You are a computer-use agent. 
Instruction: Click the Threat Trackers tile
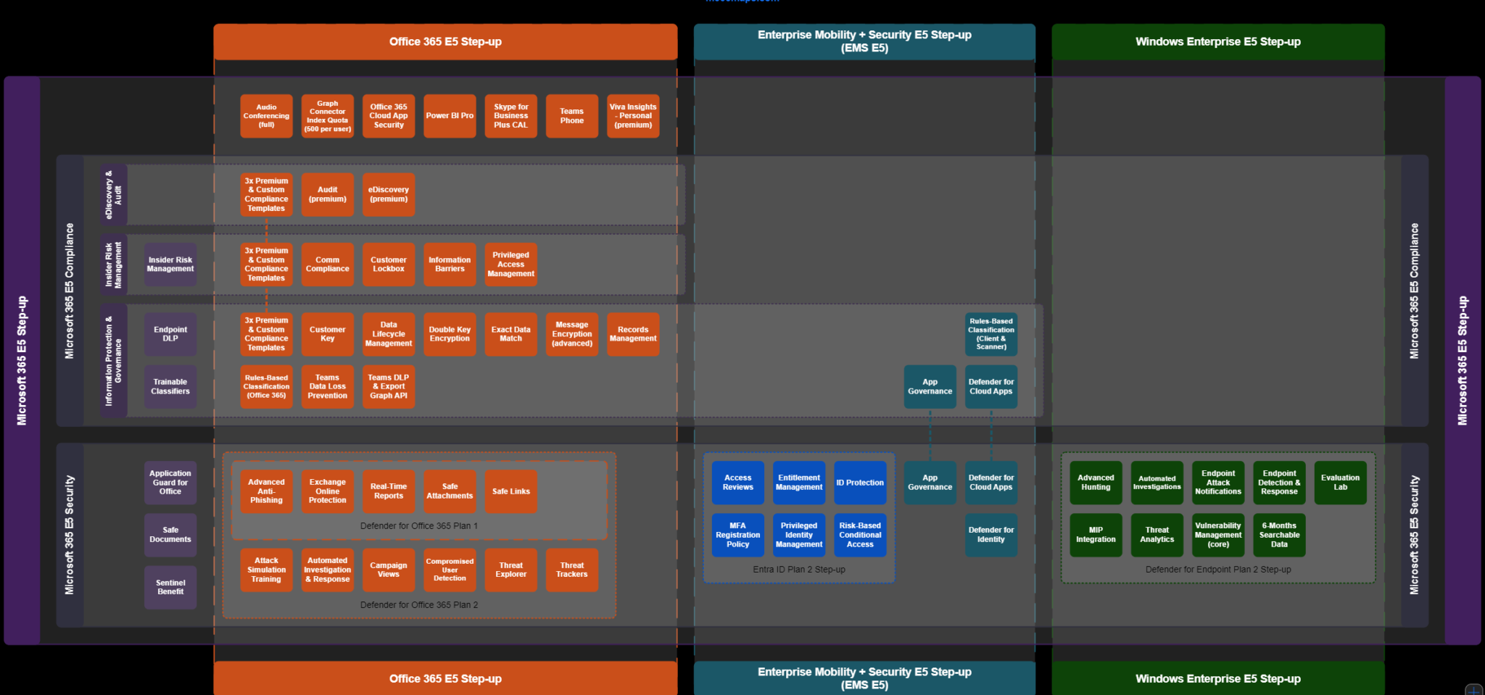point(572,570)
